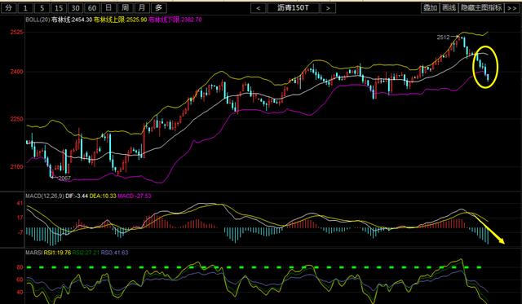Switch to the 1-minute period
522x304 pixels.
pyautogui.click(x=25, y=8)
